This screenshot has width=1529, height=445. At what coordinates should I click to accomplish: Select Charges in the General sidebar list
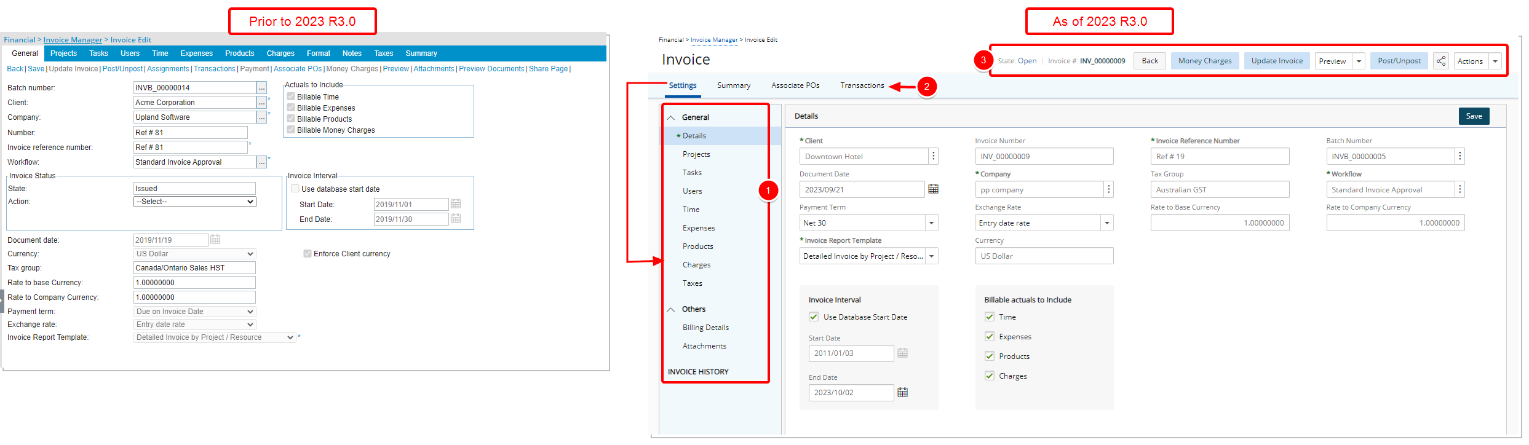[696, 265]
